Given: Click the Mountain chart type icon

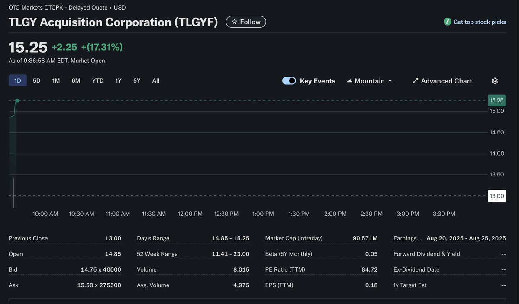Looking at the screenshot, I should [349, 81].
